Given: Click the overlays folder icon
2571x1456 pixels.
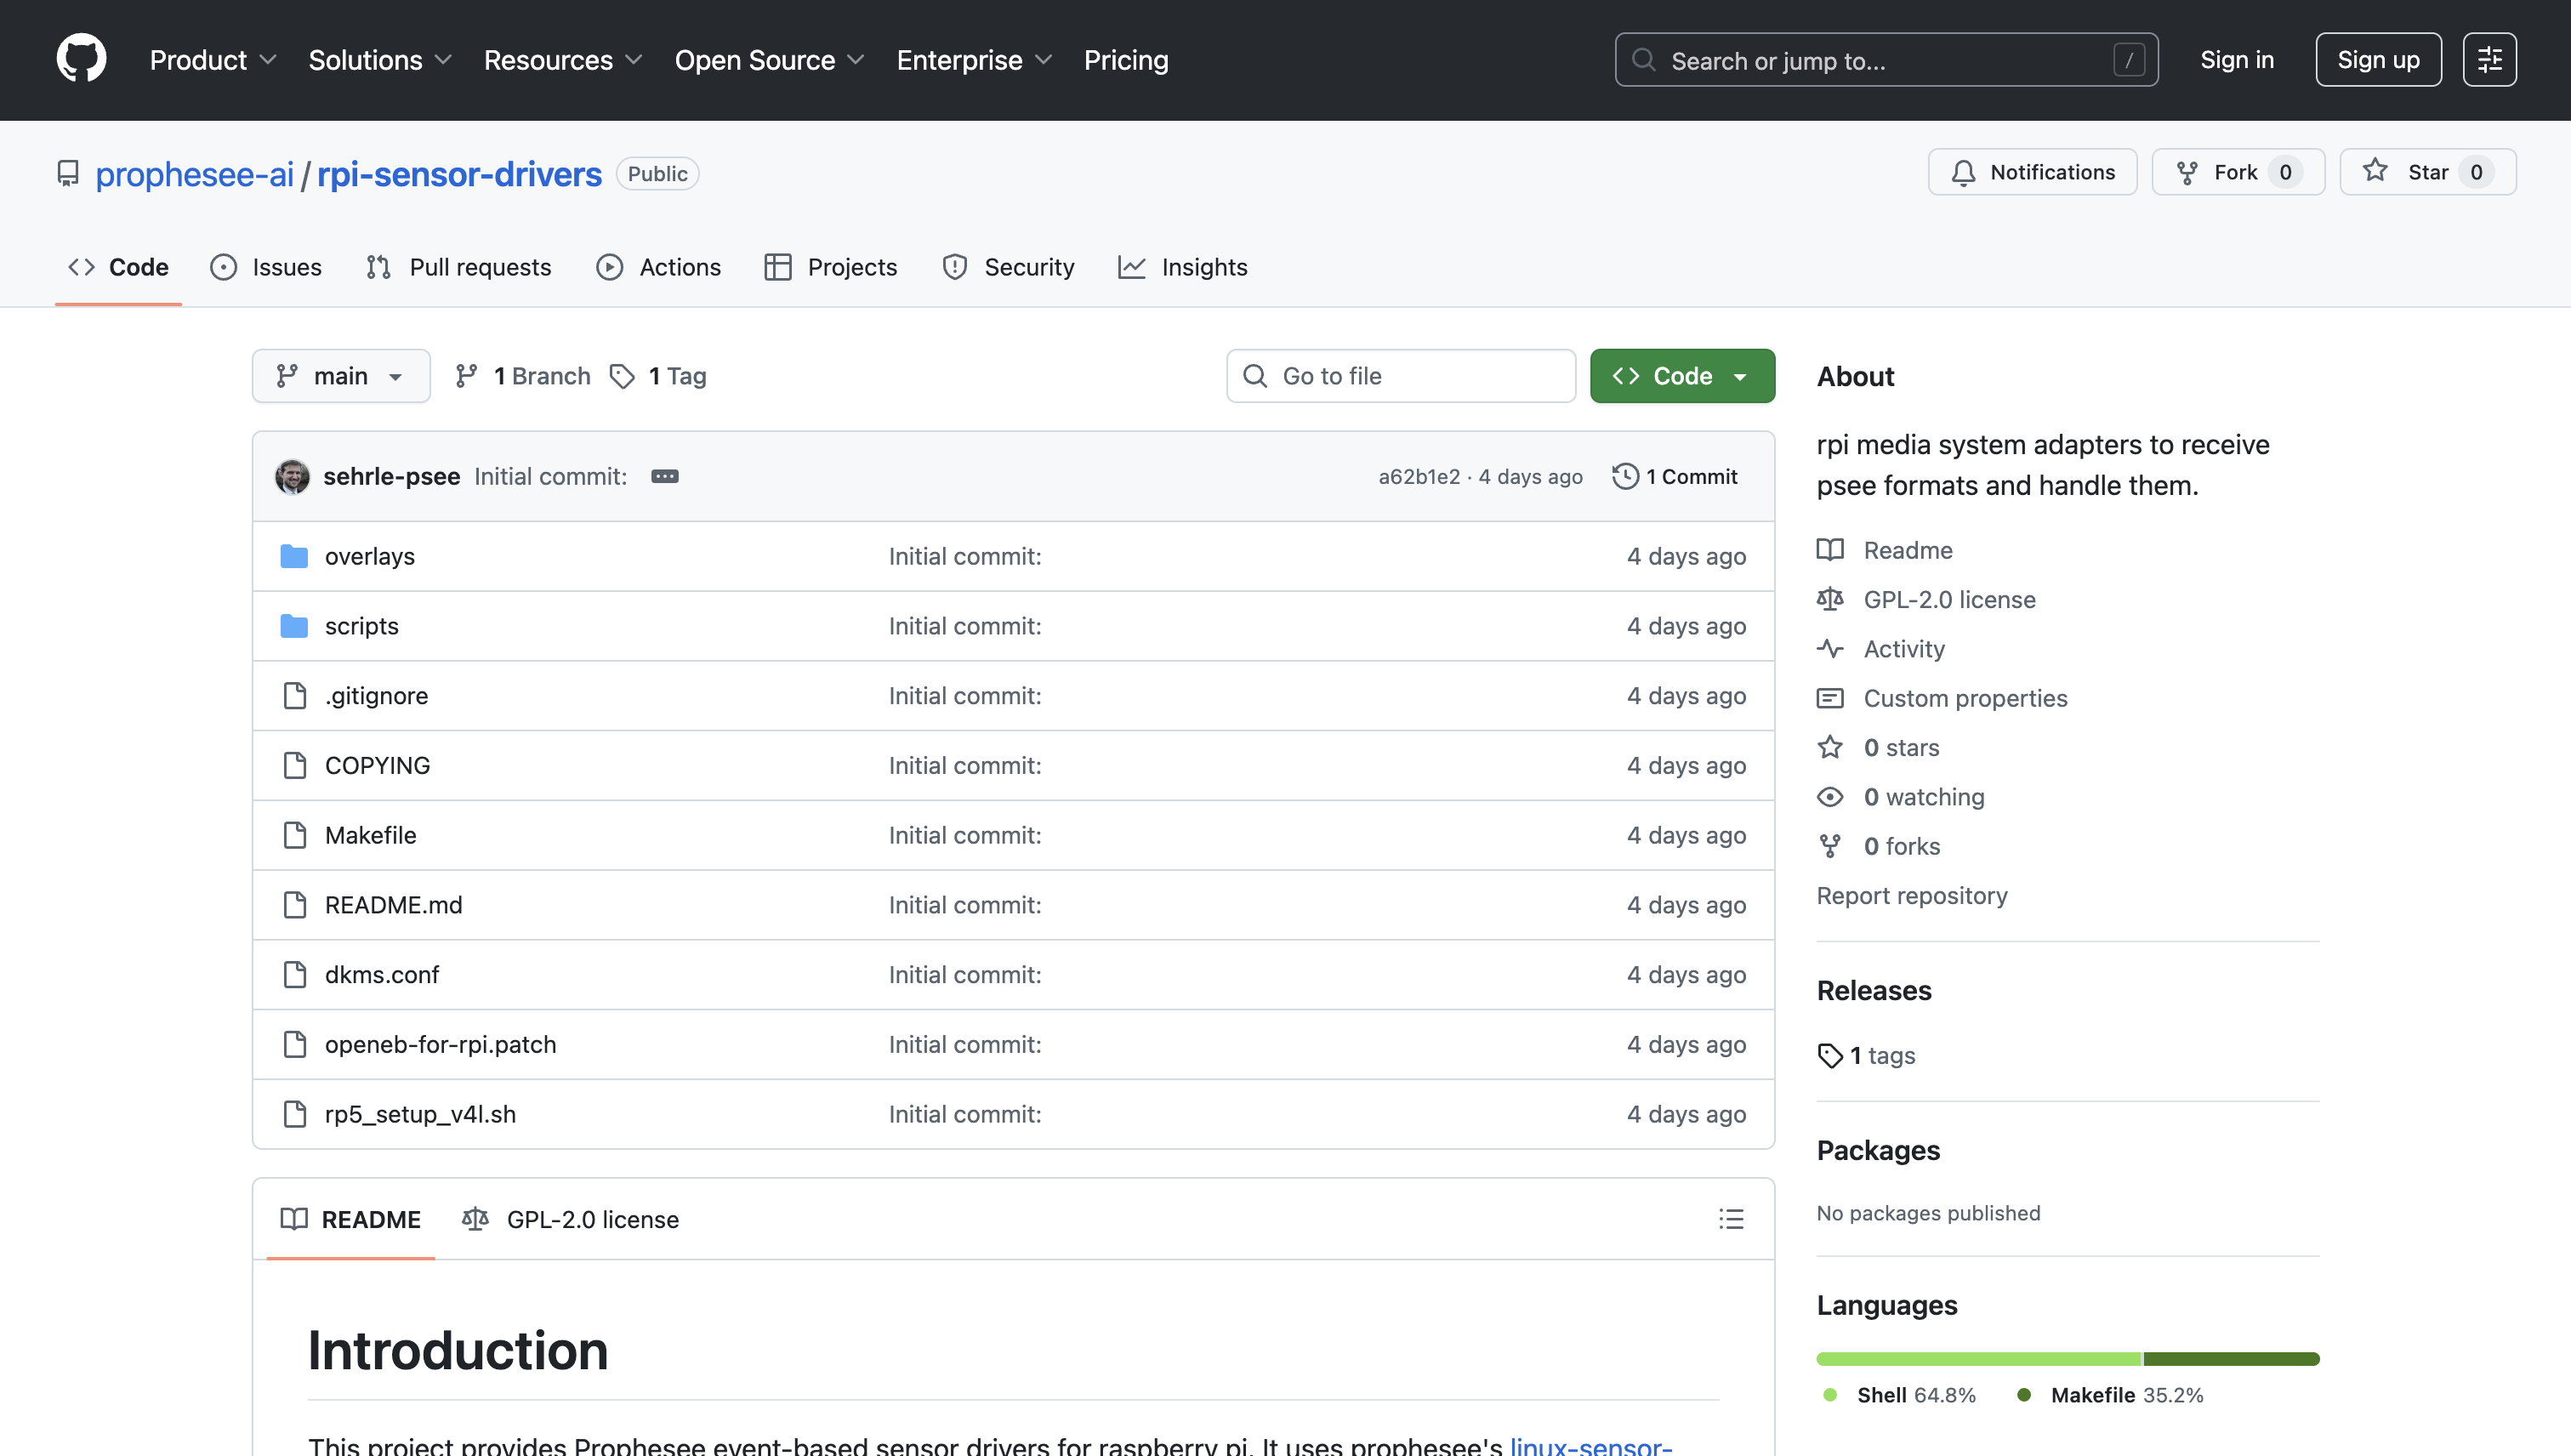Looking at the screenshot, I should click(294, 556).
